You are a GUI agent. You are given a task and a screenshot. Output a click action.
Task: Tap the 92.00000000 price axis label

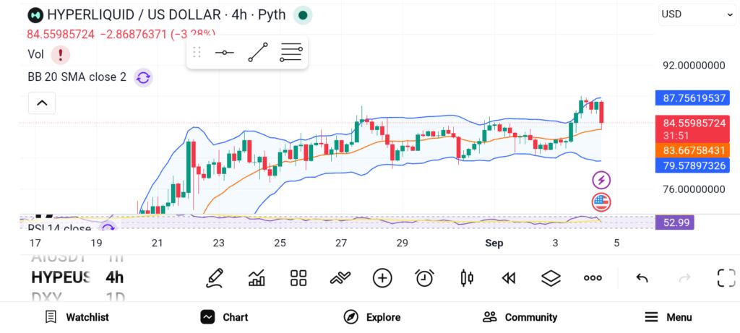[x=694, y=66]
